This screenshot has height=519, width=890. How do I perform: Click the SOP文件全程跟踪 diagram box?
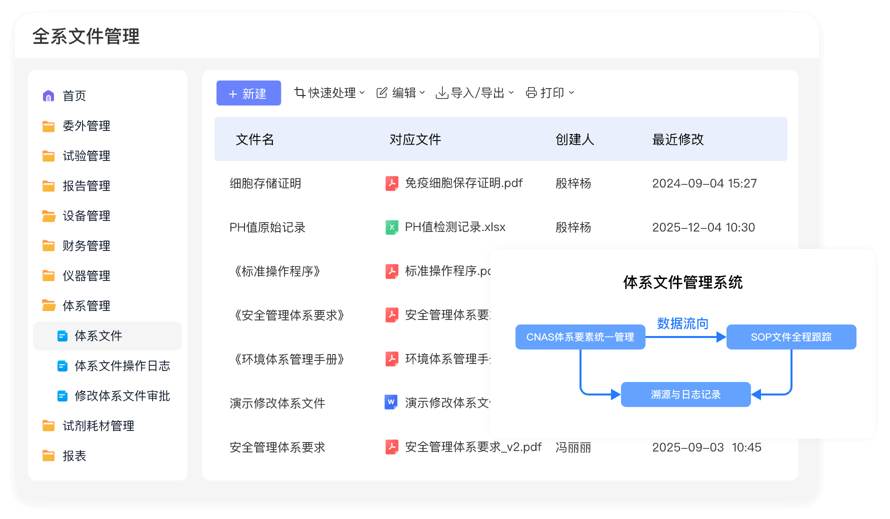coord(791,337)
